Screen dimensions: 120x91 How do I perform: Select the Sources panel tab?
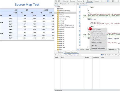89,1
